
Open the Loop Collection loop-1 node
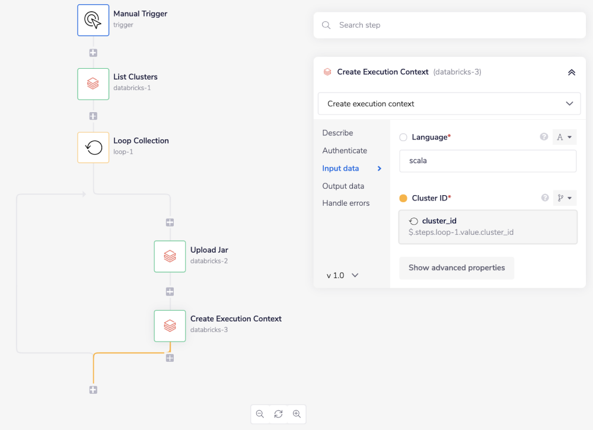click(x=93, y=147)
